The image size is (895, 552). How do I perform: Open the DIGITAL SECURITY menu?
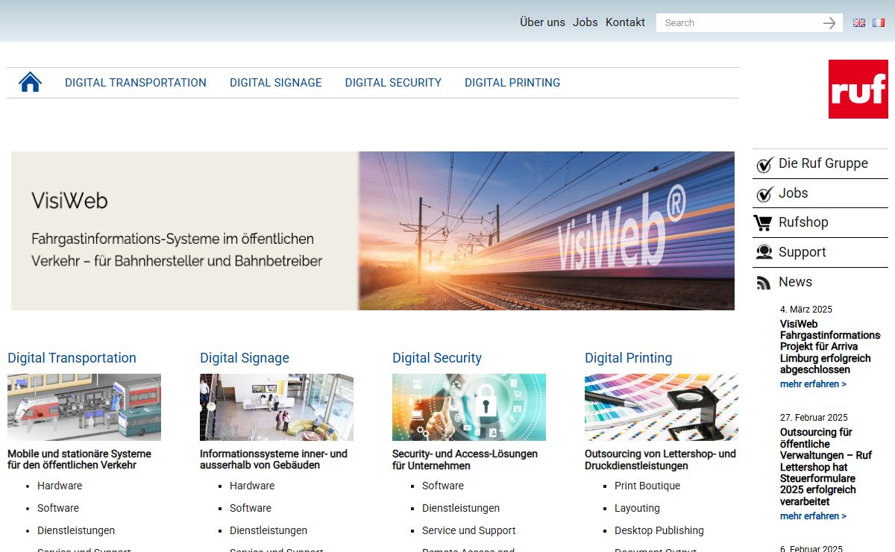point(393,83)
